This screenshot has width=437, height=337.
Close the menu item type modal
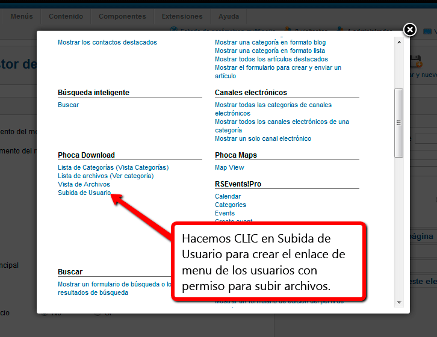410,29
